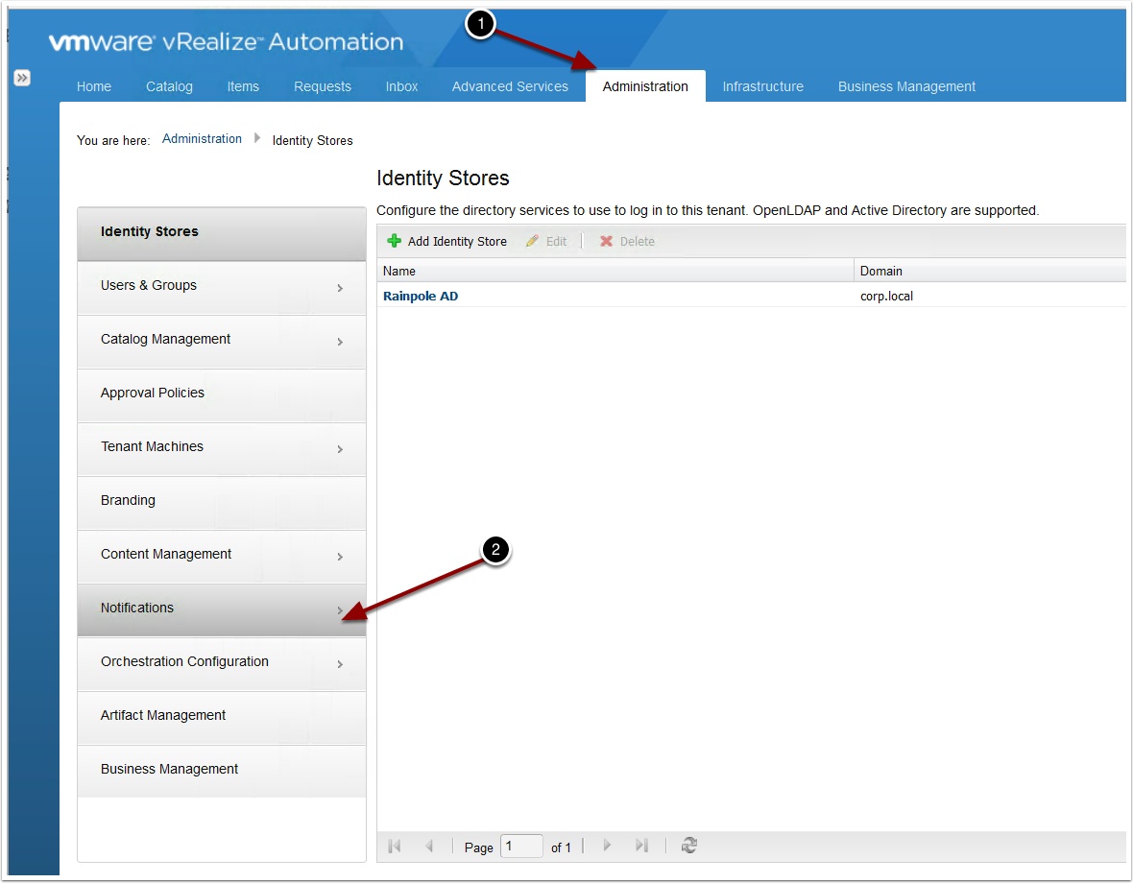Open the Home tab

click(x=94, y=86)
